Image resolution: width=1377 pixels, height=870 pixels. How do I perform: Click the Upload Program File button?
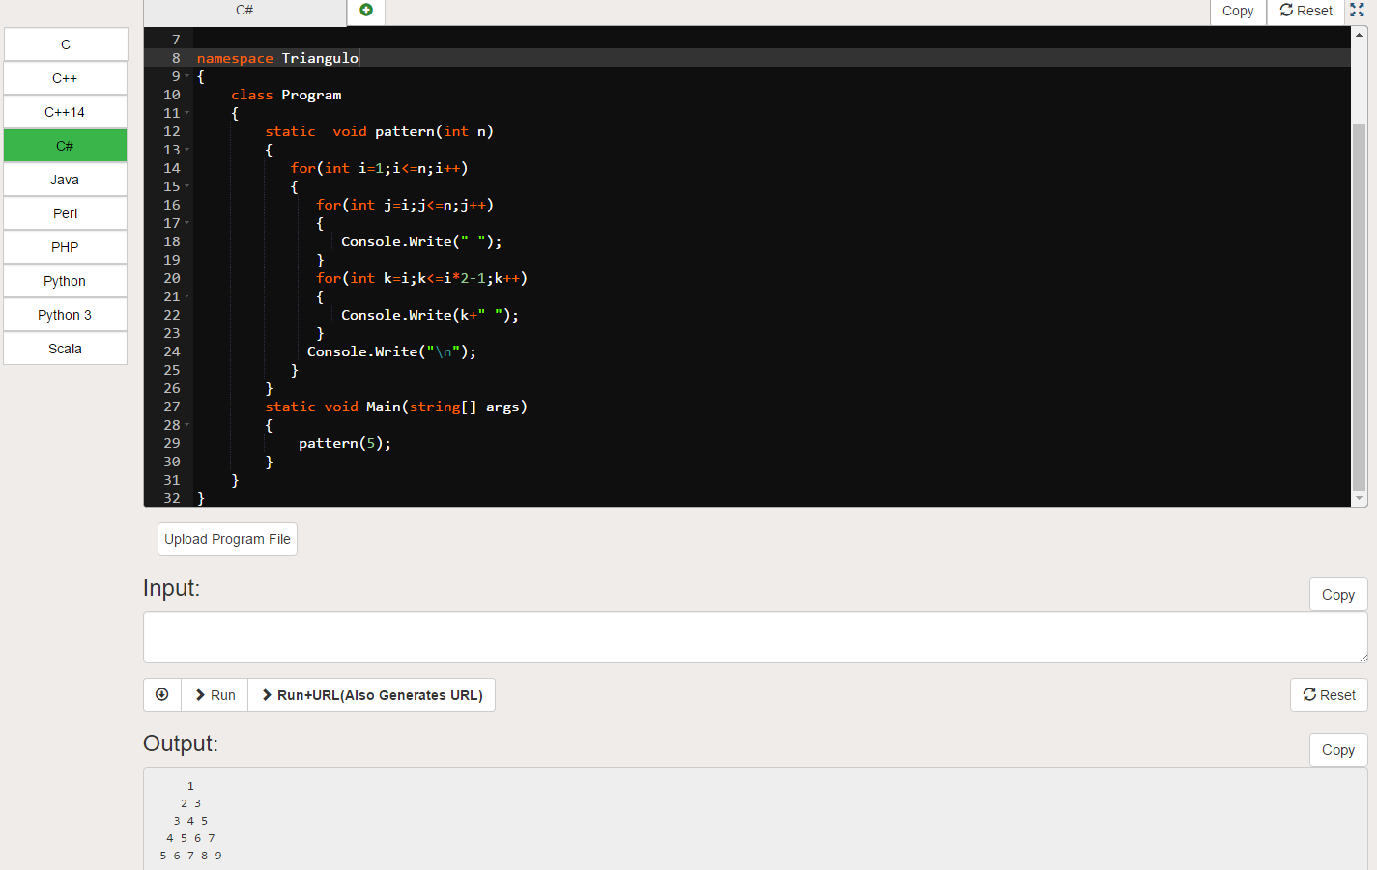pyautogui.click(x=227, y=539)
